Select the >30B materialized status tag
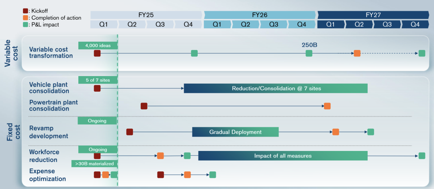Image resolution: width=434 pixels, height=189 pixels. (94, 163)
